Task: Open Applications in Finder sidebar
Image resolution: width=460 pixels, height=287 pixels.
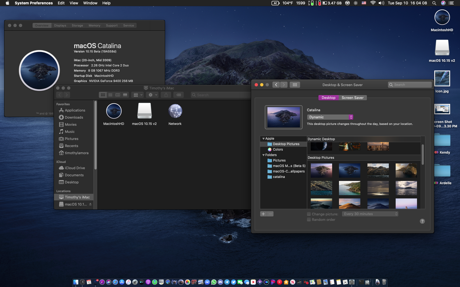Action: pos(74,110)
